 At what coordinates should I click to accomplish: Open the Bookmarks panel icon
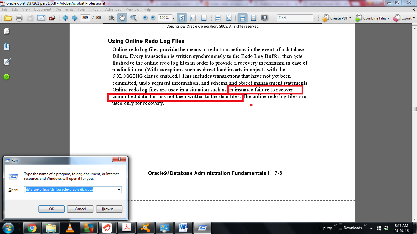click(x=6, y=47)
